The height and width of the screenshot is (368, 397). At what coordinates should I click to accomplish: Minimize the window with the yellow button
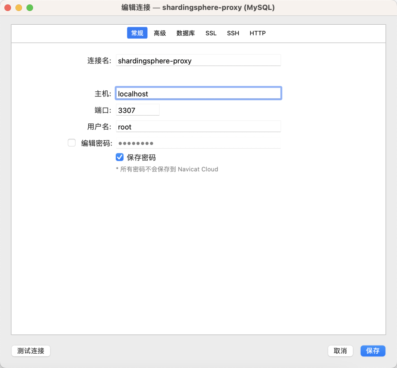tap(19, 8)
